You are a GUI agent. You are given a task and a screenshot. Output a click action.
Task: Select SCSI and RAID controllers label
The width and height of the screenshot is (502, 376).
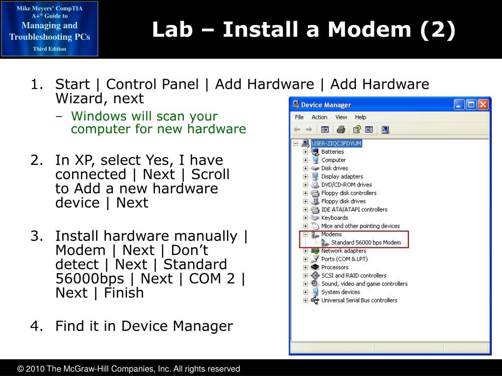coord(353,275)
